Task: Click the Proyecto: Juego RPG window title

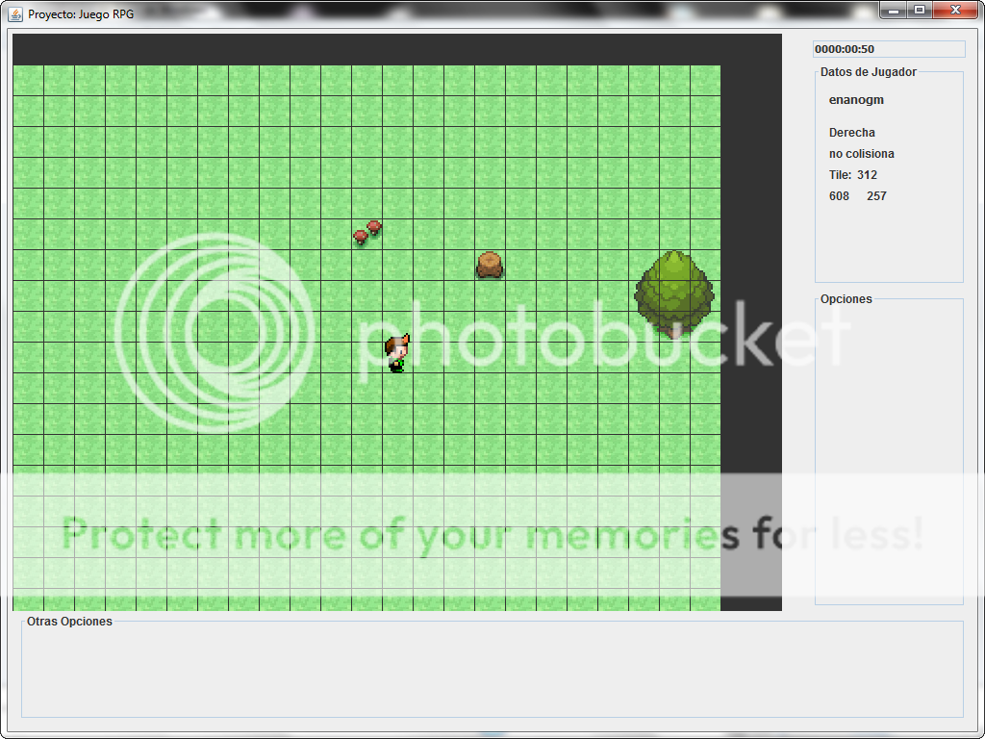Action: tap(81, 13)
